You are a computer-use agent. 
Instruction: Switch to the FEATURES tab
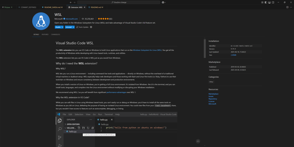[45, 34]
